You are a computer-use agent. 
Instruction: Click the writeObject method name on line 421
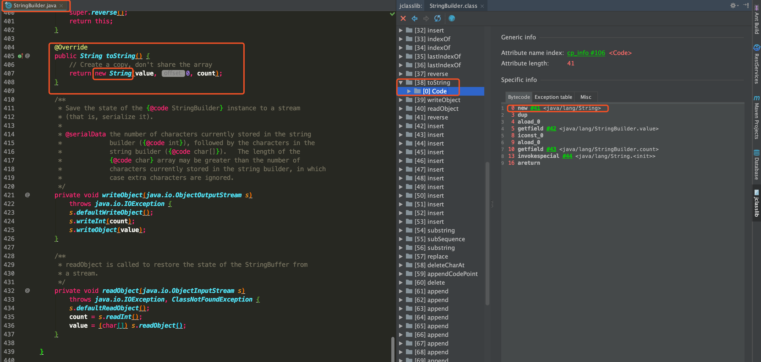[122, 195]
